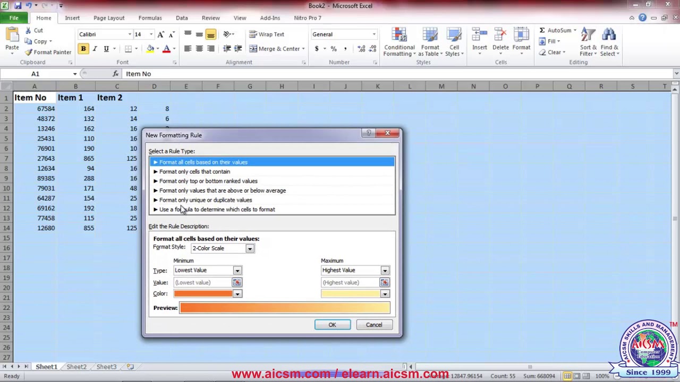Image resolution: width=680 pixels, height=382 pixels.
Task: Expand the Merge & Center dropdown arrow
Action: (x=303, y=49)
